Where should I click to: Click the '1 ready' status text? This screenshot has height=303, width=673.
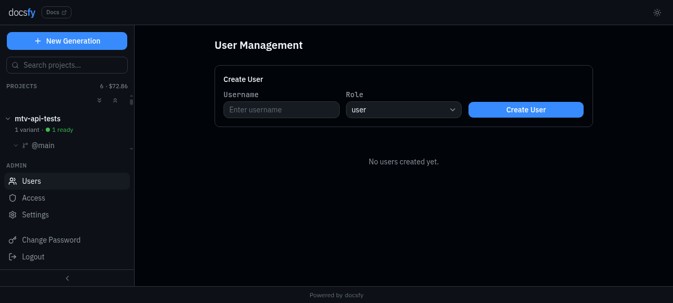coord(63,130)
